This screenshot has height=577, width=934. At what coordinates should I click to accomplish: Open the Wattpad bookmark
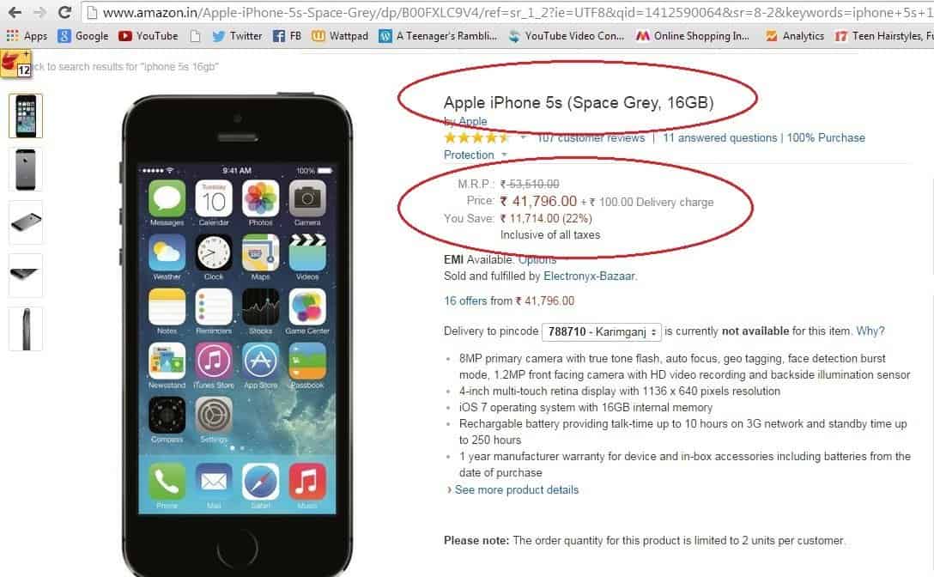pyautogui.click(x=340, y=36)
